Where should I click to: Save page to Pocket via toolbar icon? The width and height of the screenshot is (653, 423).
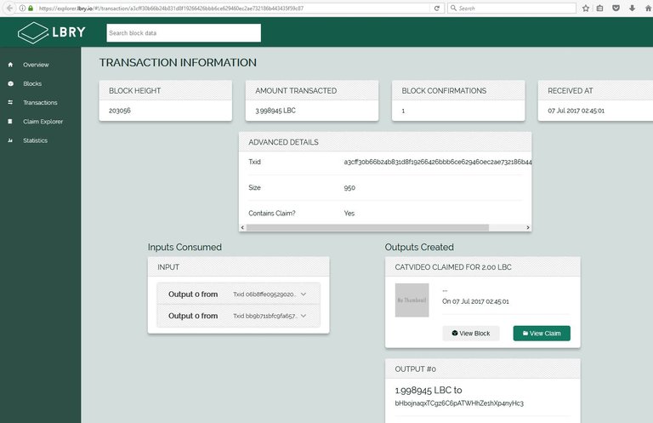pyautogui.click(x=614, y=8)
